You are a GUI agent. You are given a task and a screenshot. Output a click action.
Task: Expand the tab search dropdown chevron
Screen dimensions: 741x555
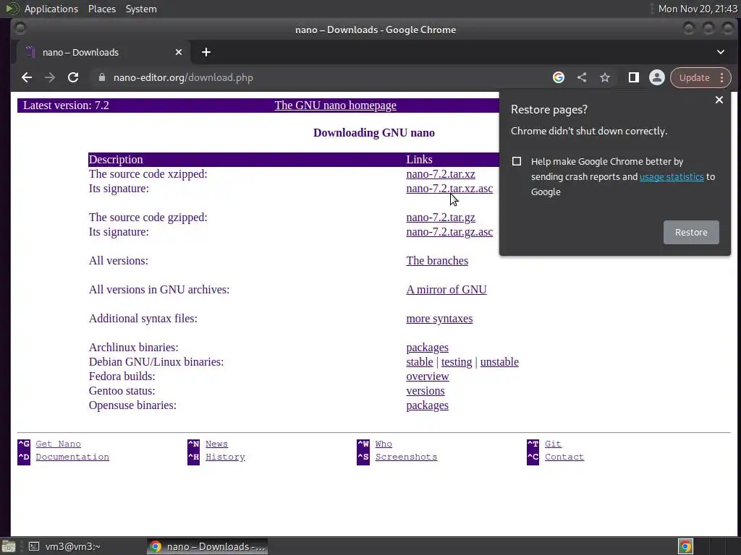pos(721,52)
